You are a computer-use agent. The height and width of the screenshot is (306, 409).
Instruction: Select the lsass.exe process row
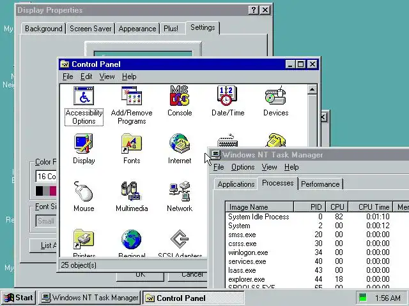[x=317, y=270]
